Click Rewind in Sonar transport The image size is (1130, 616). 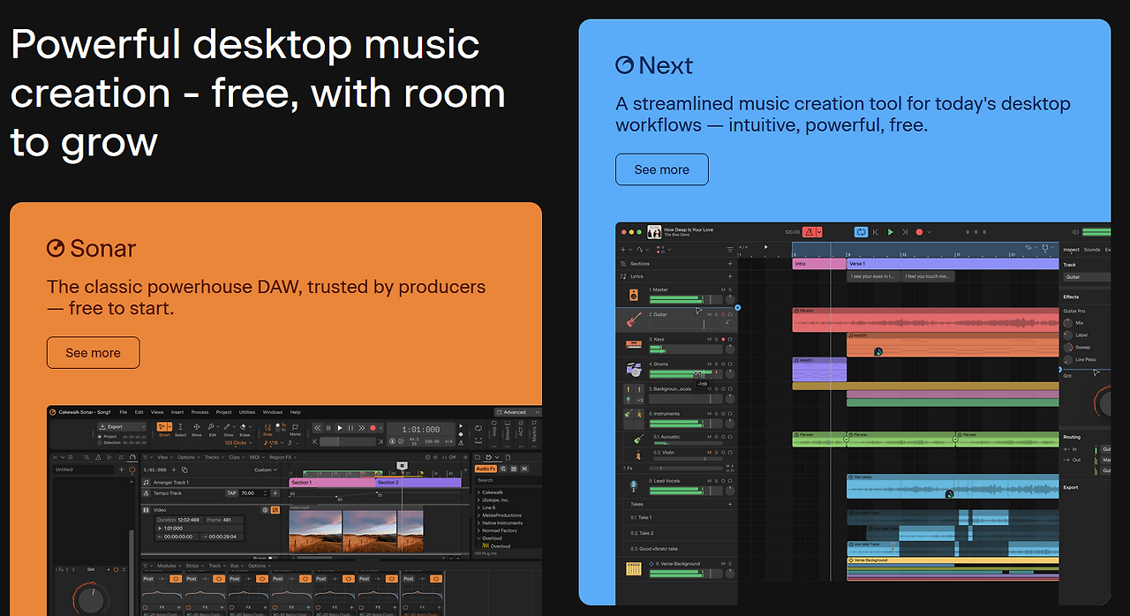[x=317, y=428]
